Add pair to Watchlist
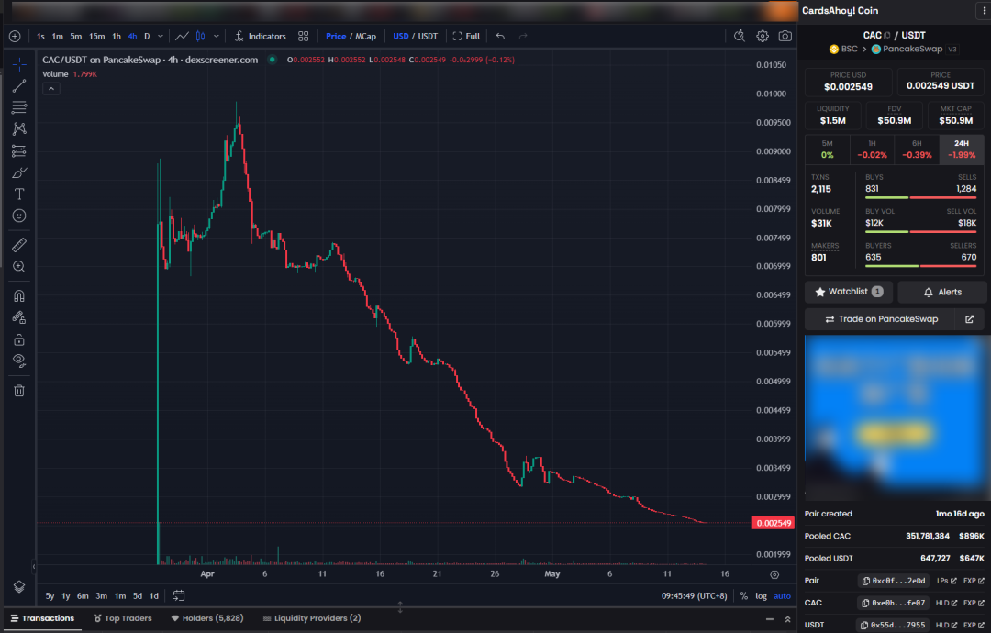 point(849,292)
